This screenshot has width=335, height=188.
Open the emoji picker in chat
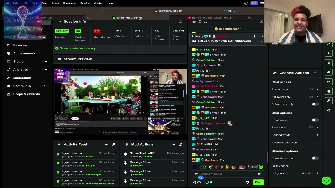(x=259, y=174)
